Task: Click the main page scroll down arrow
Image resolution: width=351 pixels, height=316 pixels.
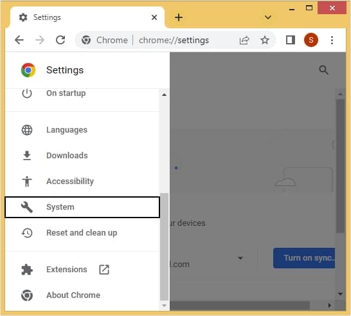Action: [x=341, y=294]
